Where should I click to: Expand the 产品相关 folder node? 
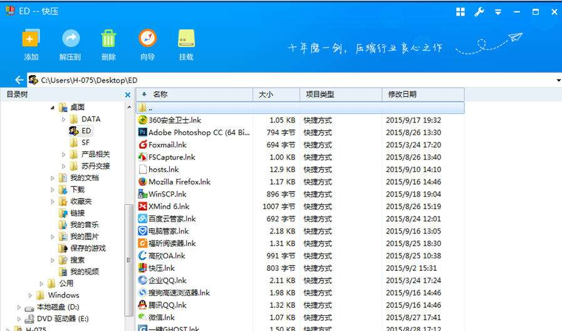click(63, 155)
